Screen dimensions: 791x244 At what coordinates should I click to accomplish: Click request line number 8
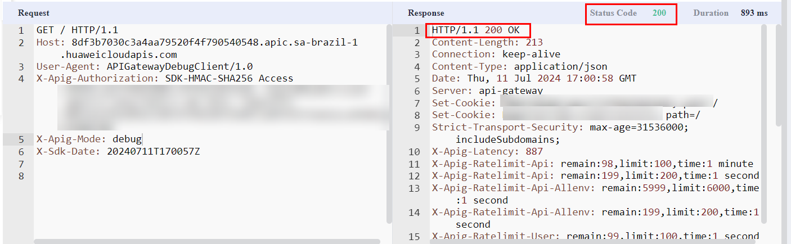coord(21,175)
